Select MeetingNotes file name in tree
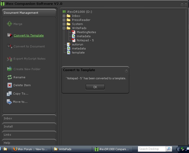Screen dimensions: 189x153 pyautogui.click(x=86, y=32)
